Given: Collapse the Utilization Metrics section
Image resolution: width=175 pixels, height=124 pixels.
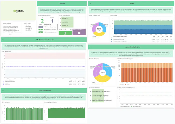Looking at the screenshot, I should pos(3,91).
